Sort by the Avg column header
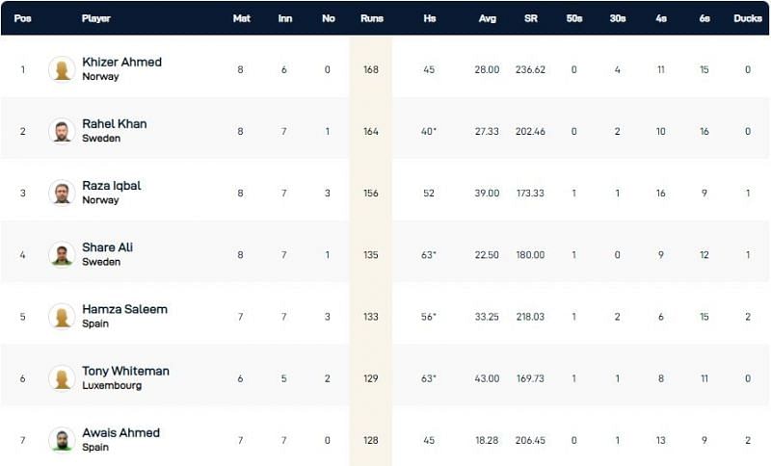This screenshot has width=771, height=466. pos(488,18)
